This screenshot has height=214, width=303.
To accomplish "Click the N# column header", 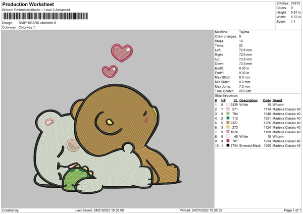I will click(223, 100).
